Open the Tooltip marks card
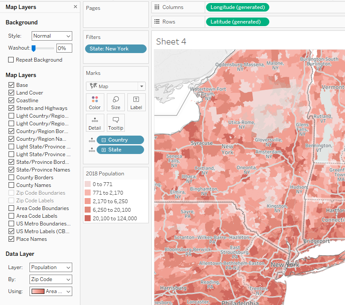Viewport: 345px width, 305px height. point(116,123)
